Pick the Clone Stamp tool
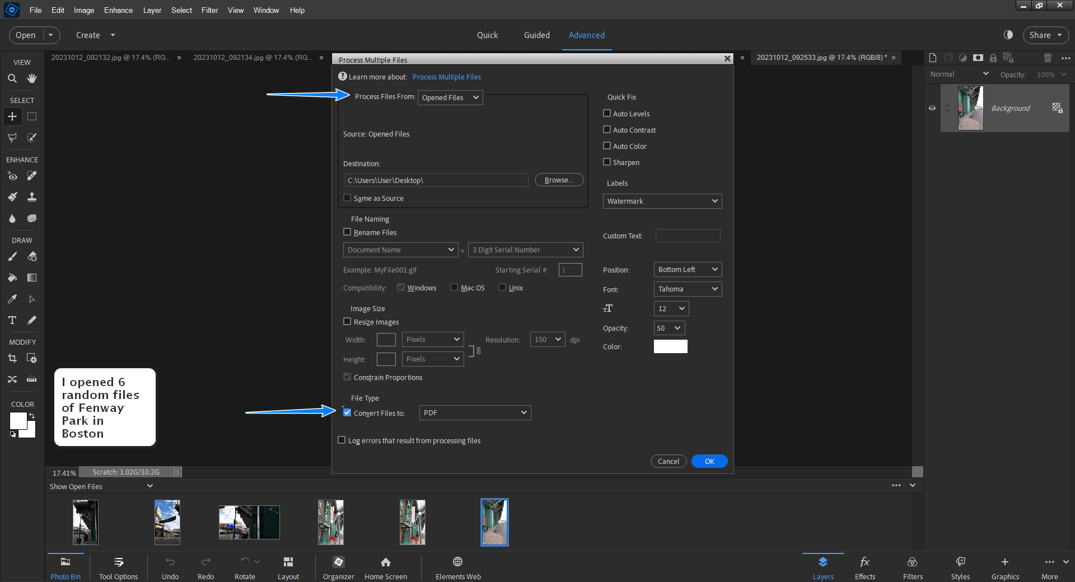The width and height of the screenshot is (1075, 582). point(31,196)
